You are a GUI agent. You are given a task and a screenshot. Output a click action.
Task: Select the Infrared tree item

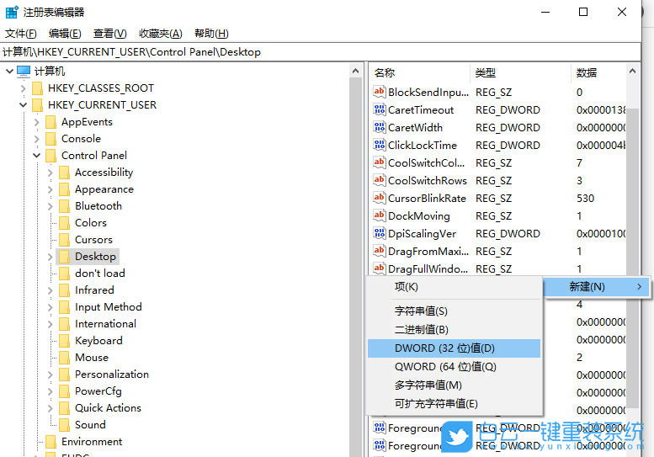[x=94, y=290]
